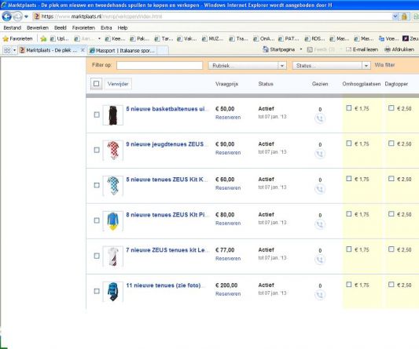Click the Verwijder button
This screenshot has height=349, width=419.
(x=118, y=84)
